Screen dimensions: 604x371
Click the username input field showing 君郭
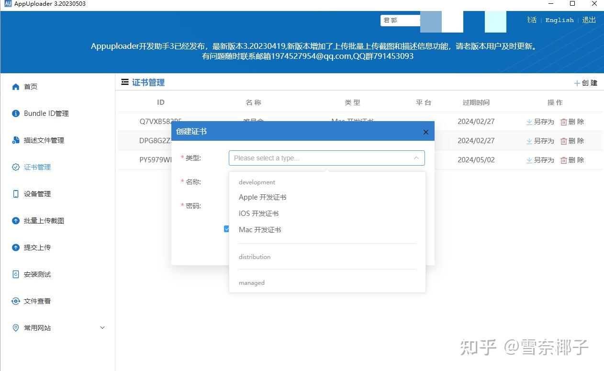click(x=400, y=20)
